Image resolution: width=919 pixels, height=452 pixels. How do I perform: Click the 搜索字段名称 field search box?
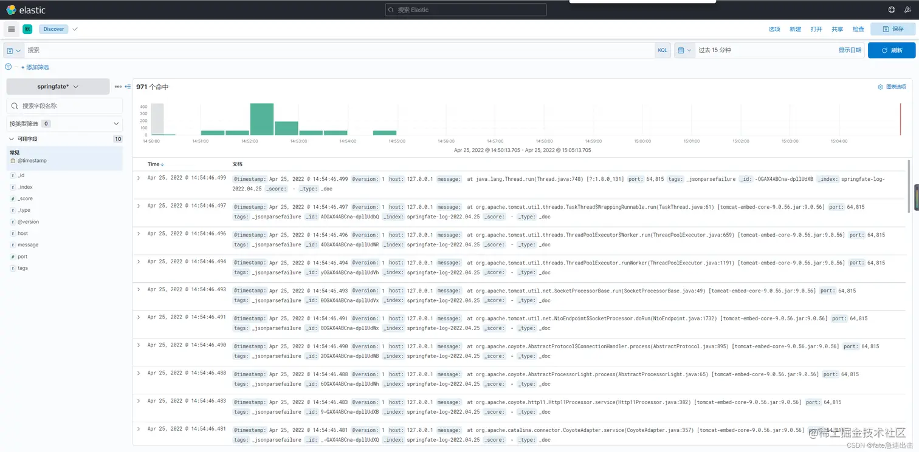[64, 106]
